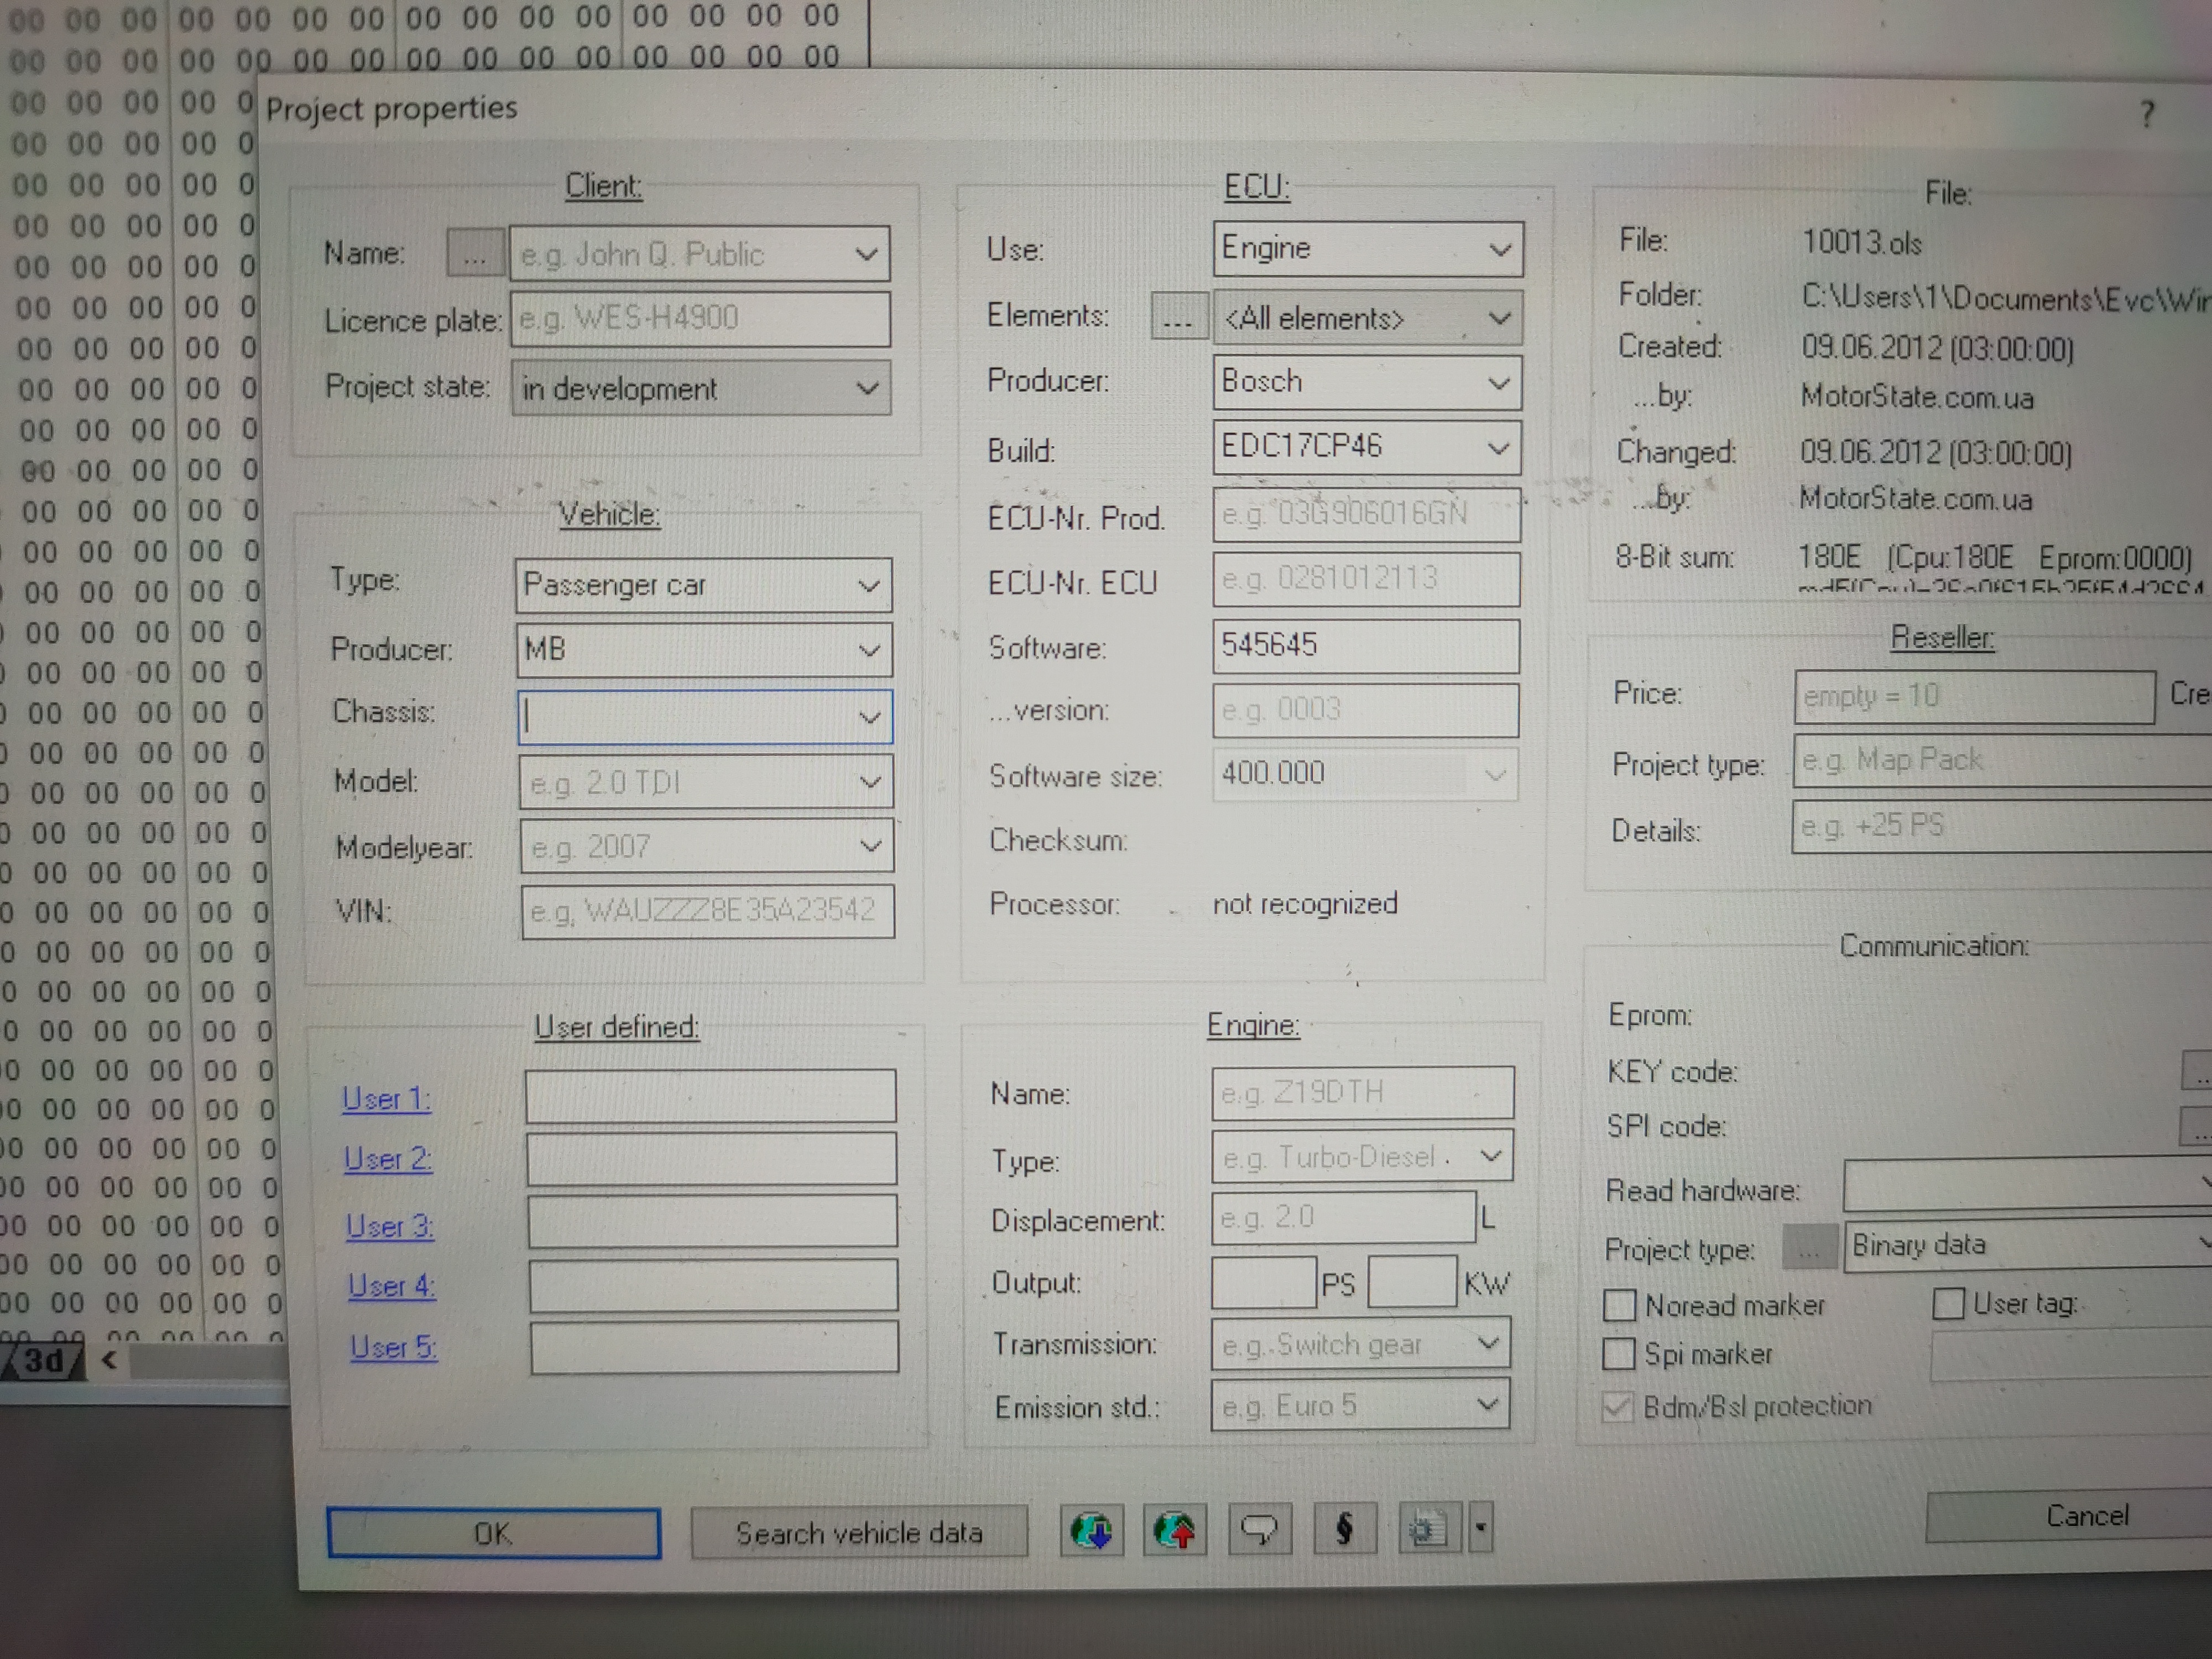Expand the Project state dropdown
Screen dimensions: 2212x1659
[867, 389]
